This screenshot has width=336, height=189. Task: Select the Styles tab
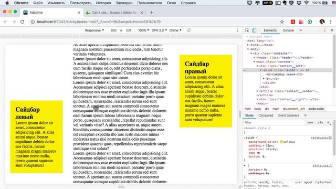pos(249,115)
